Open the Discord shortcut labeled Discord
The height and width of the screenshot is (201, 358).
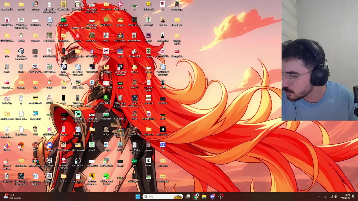pyautogui.click(x=50, y=147)
